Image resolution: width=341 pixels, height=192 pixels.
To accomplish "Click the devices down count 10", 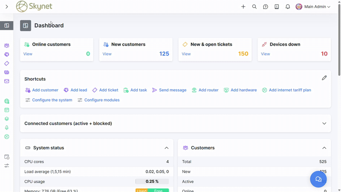I will point(324,54).
